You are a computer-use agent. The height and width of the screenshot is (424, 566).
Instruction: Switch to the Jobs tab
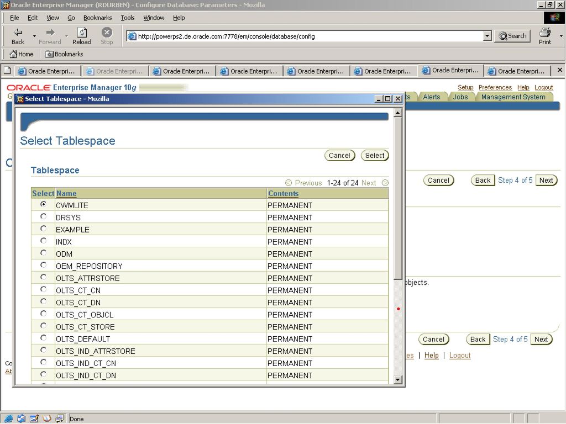460,97
